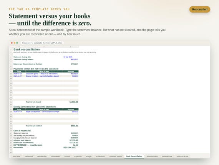Switch to the Committees sheet tab
219x165 pixels.
click(55, 157)
